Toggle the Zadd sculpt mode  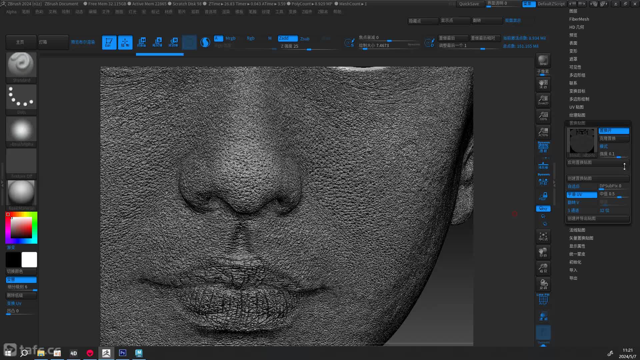(288, 38)
